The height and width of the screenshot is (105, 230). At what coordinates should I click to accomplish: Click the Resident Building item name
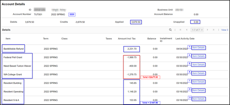(12, 83)
